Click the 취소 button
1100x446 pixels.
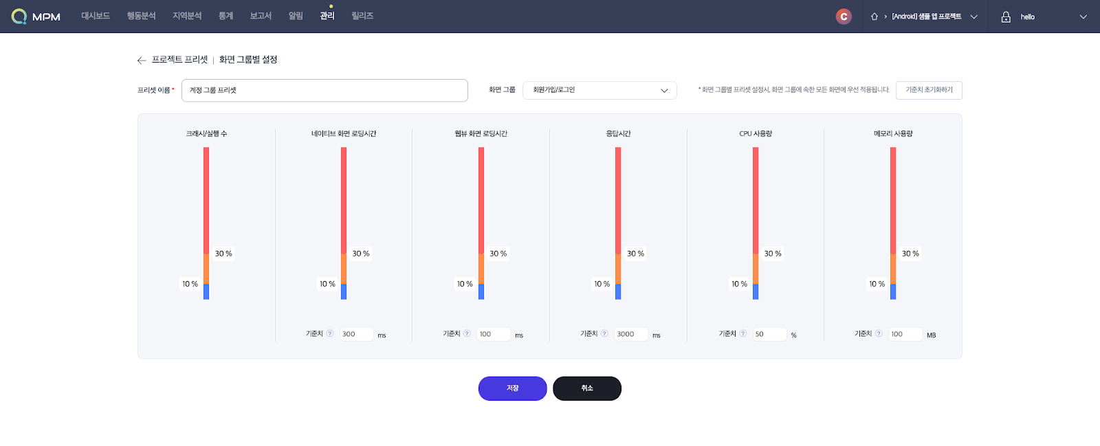587,388
